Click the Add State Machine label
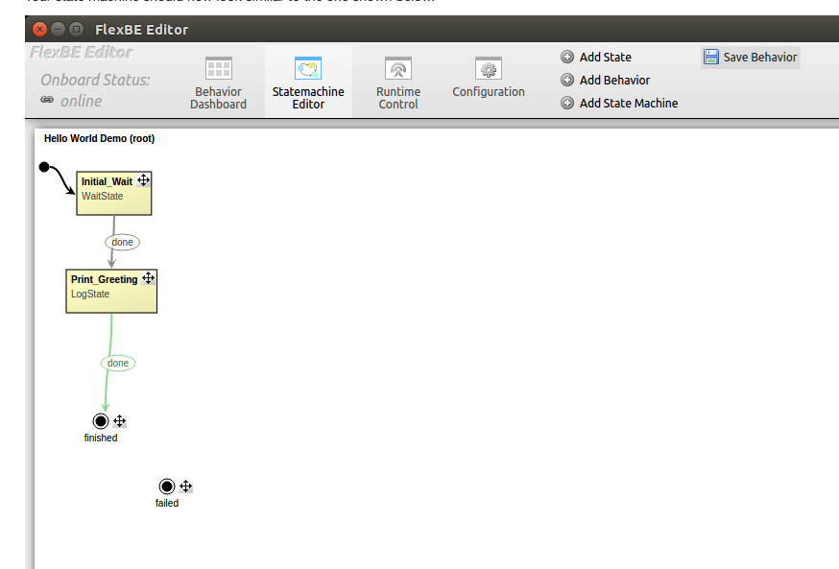The width and height of the screenshot is (839, 569). (x=629, y=104)
